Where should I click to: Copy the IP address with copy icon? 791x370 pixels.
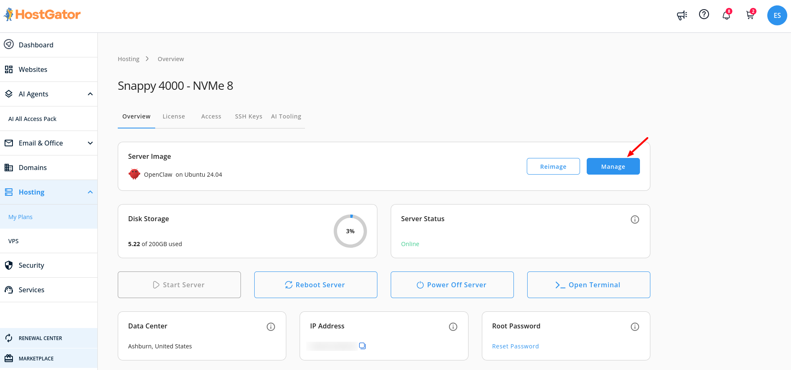(362, 346)
